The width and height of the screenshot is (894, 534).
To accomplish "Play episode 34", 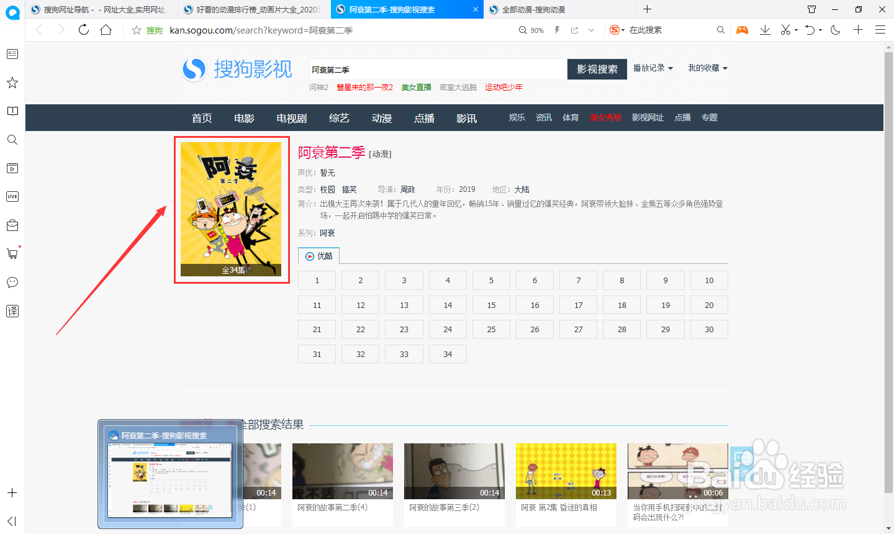I will tap(448, 354).
